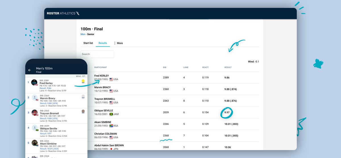
Task: Click reaction time 0.104 in table
Action: 205,136
